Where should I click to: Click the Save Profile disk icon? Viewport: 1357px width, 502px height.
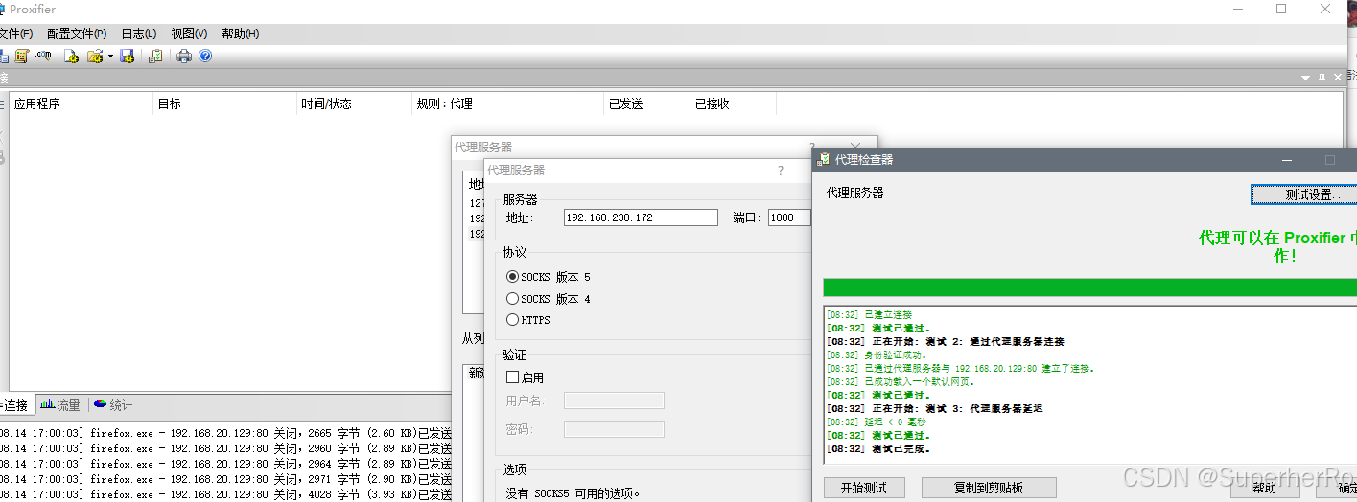pyautogui.click(x=127, y=56)
